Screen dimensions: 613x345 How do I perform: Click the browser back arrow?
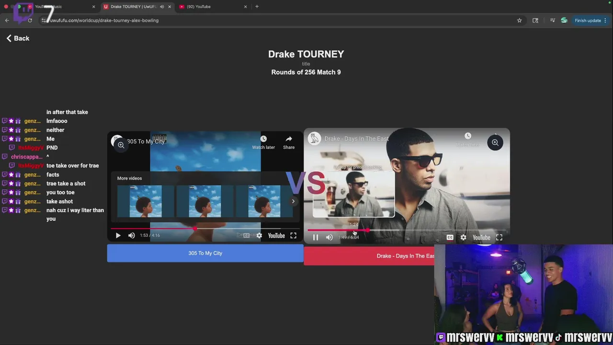tap(7, 20)
